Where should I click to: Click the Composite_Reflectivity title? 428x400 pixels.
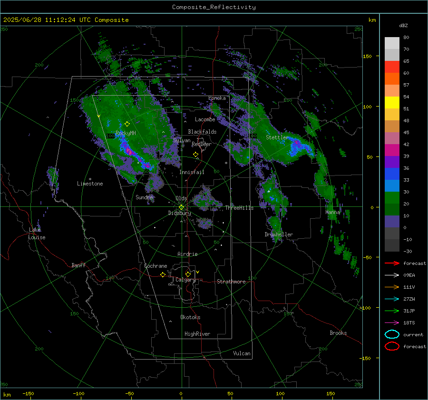pos(214,7)
